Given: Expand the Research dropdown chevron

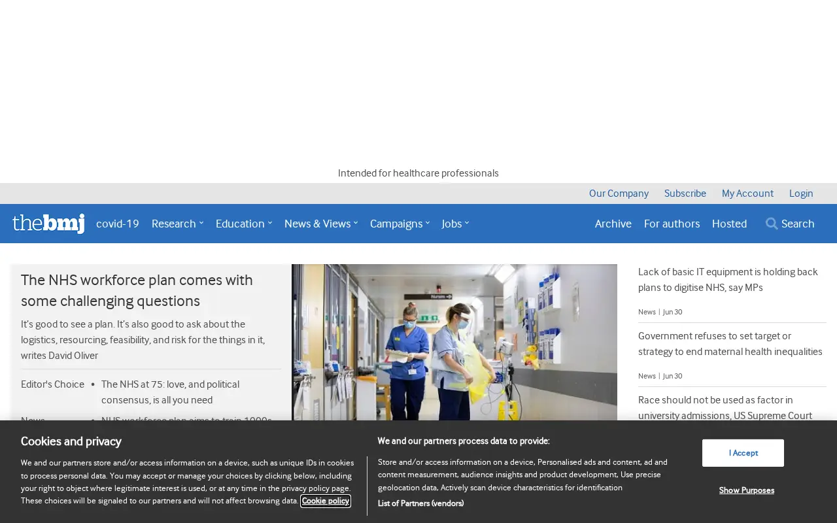Looking at the screenshot, I should (x=201, y=223).
